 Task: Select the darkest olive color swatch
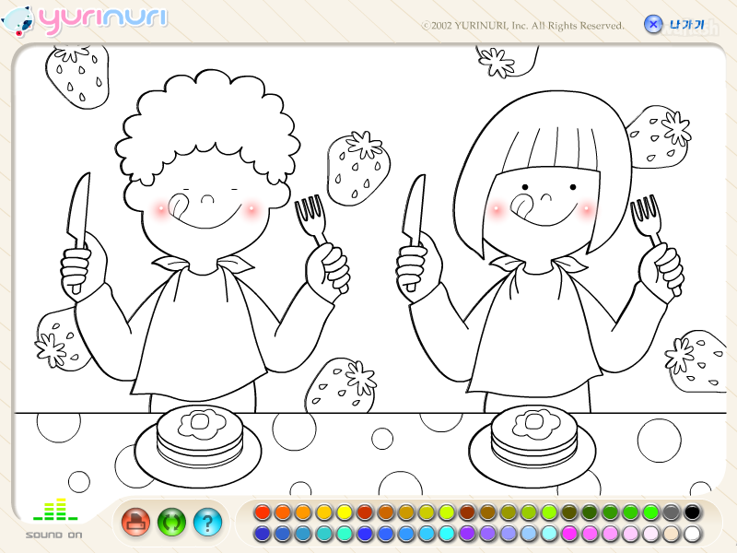[x=569, y=512]
